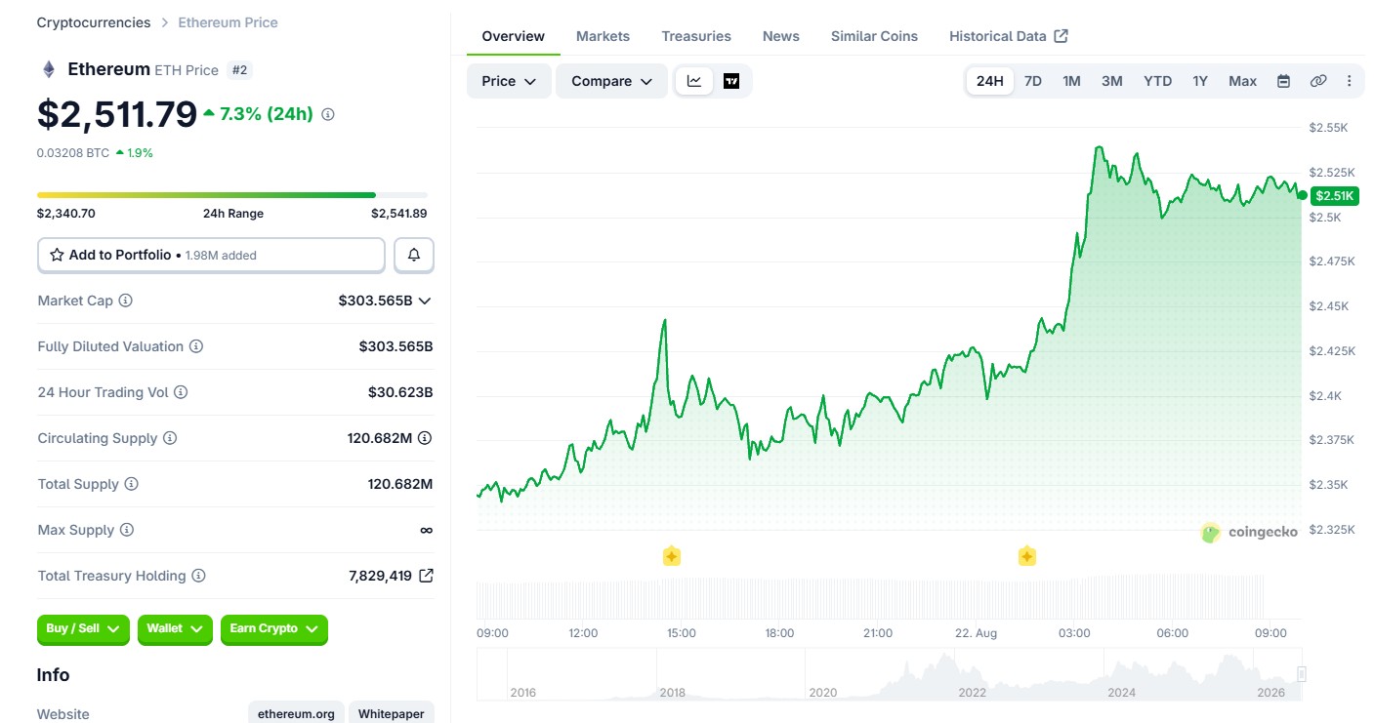Click the $303.565B Fully Diluted Valuation value

click(x=396, y=346)
